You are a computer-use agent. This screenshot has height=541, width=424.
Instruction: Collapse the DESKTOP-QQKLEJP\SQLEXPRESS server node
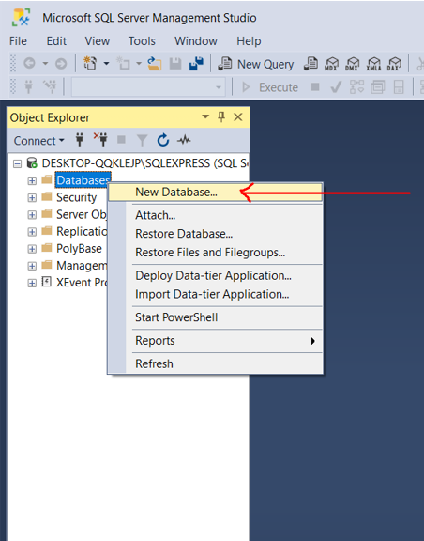pos(17,163)
